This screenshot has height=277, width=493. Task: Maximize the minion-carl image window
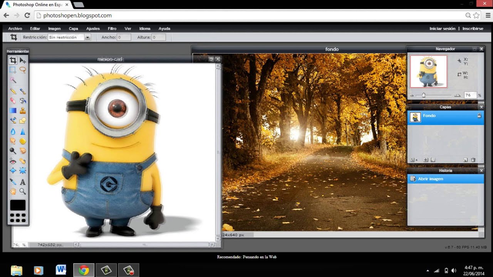pyautogui.click(x=211, y=59)
